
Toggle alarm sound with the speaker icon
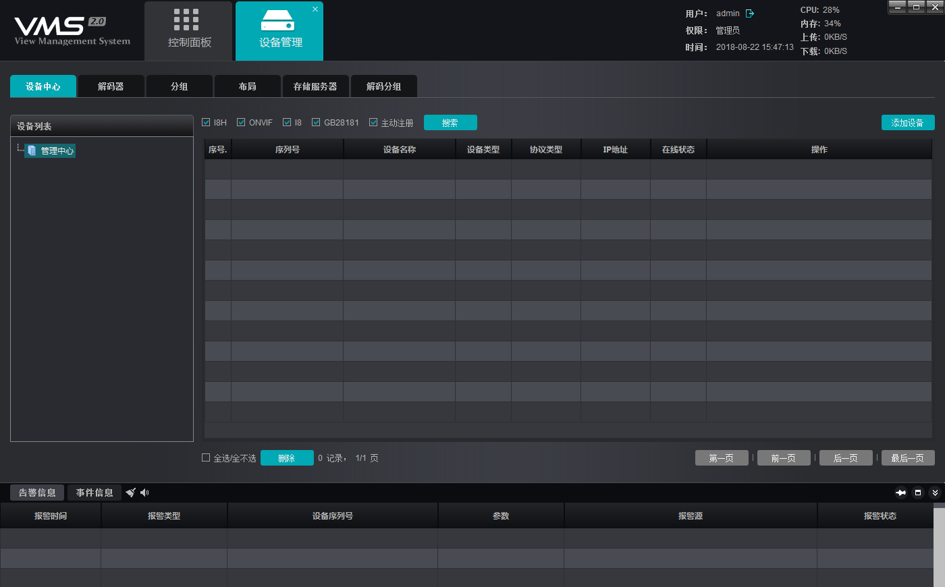pyautogui.click(x=144, y=493)
